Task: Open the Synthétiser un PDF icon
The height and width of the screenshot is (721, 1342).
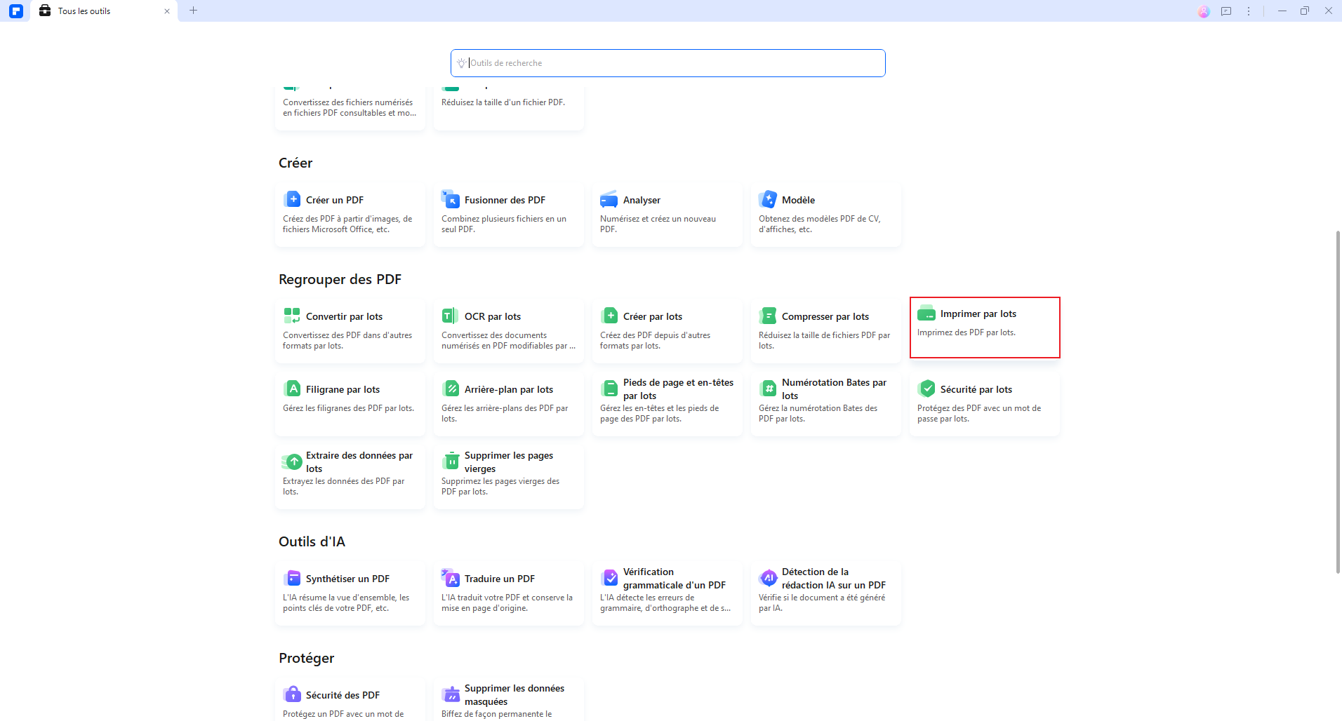Action: pos(292,578)
